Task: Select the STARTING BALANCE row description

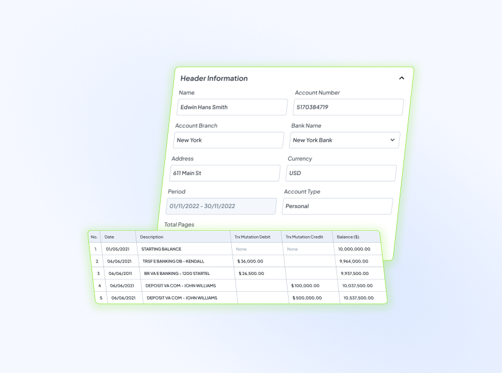Action: [161, 249]
